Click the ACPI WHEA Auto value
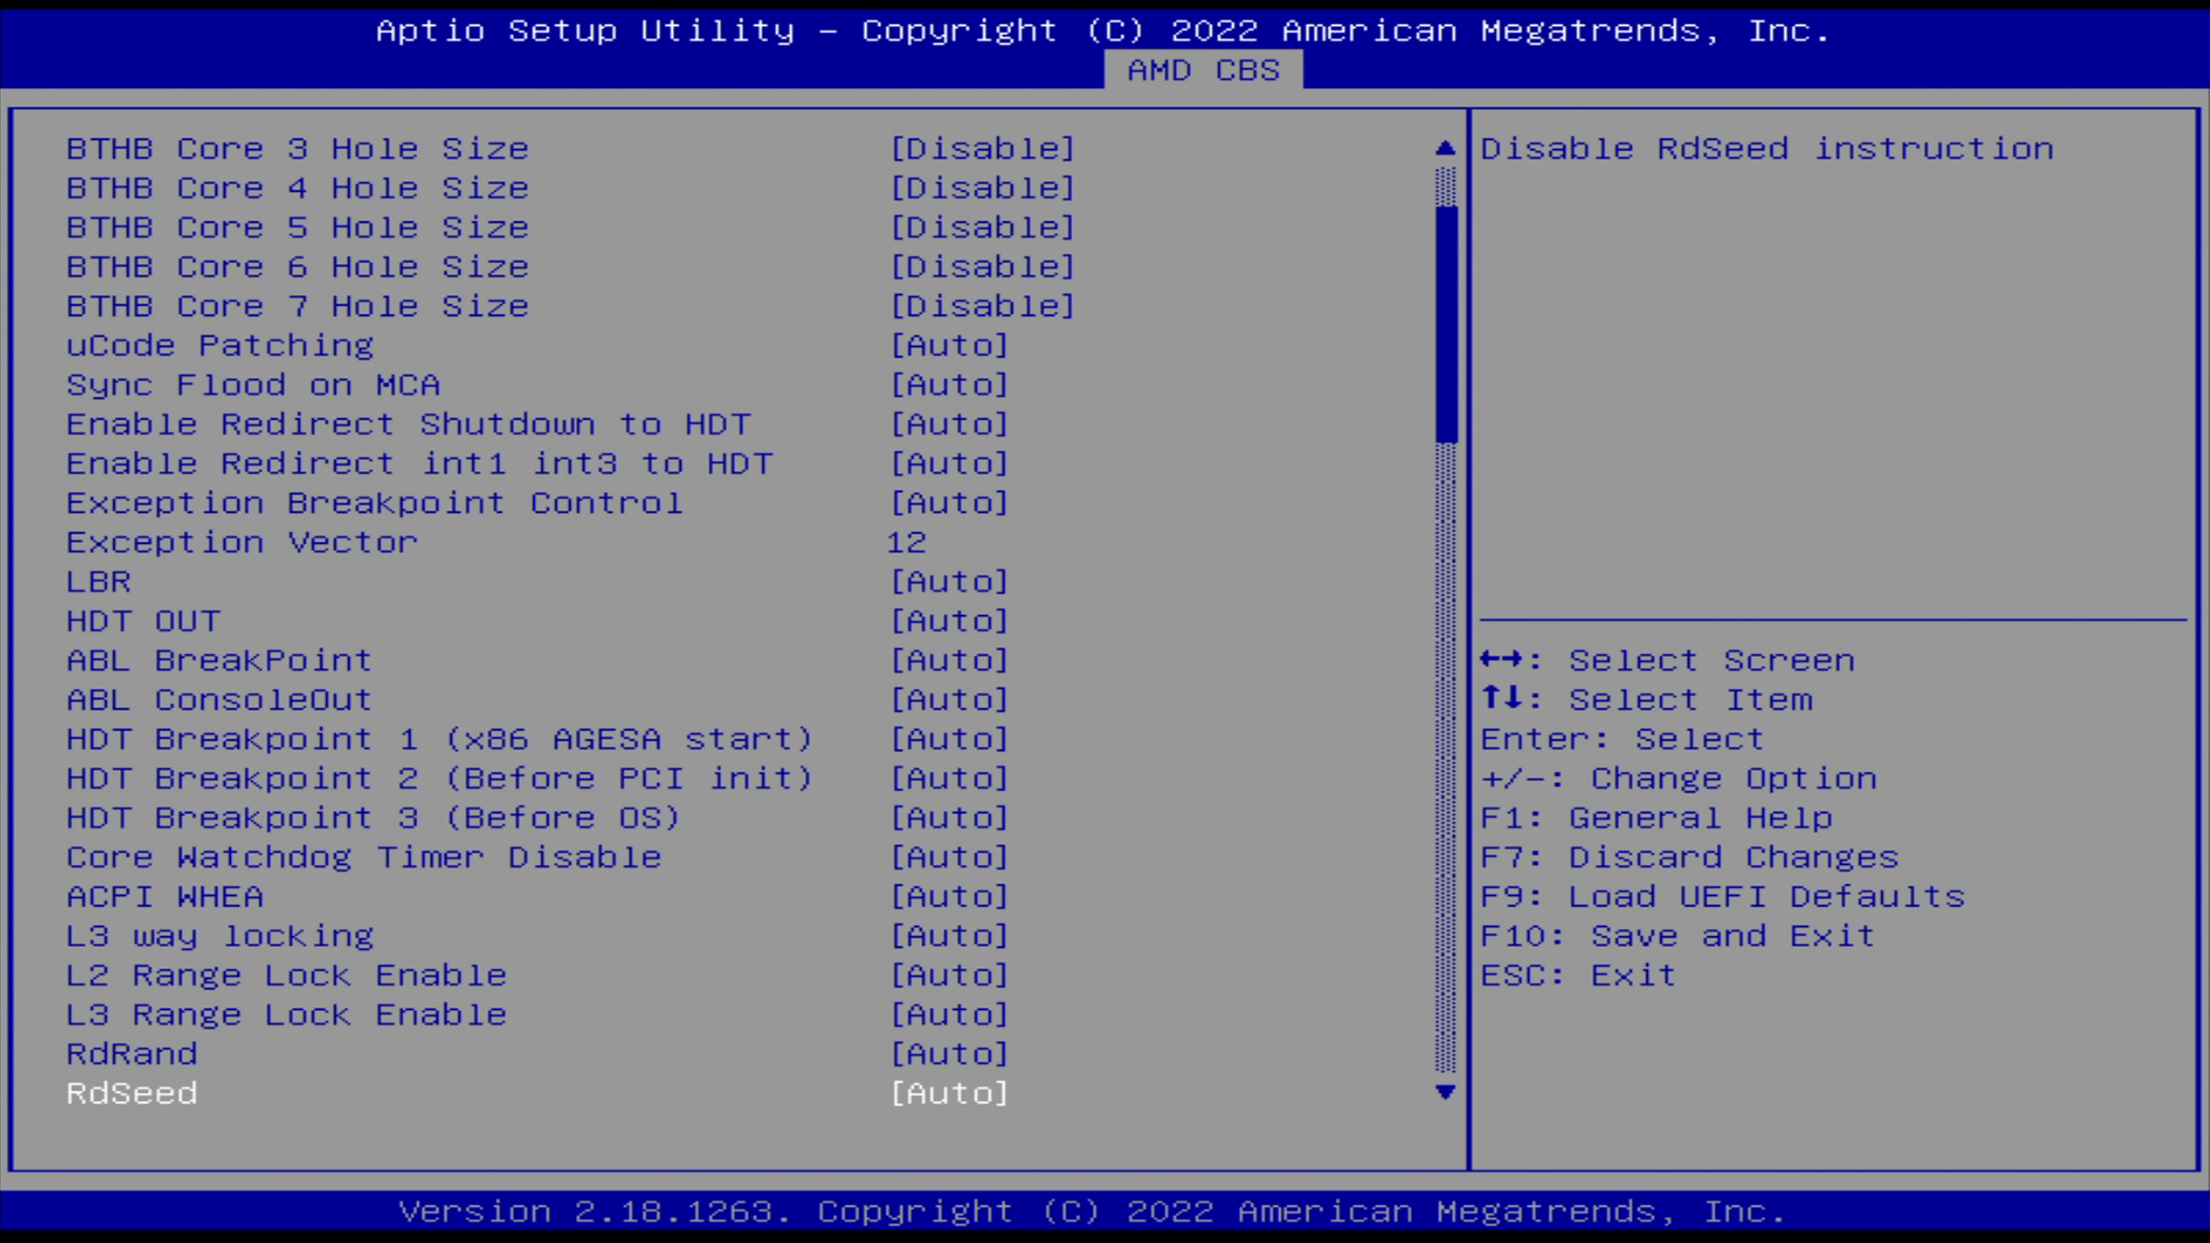The height and width of the screenshot is (1243, 2210). point(949,897)
